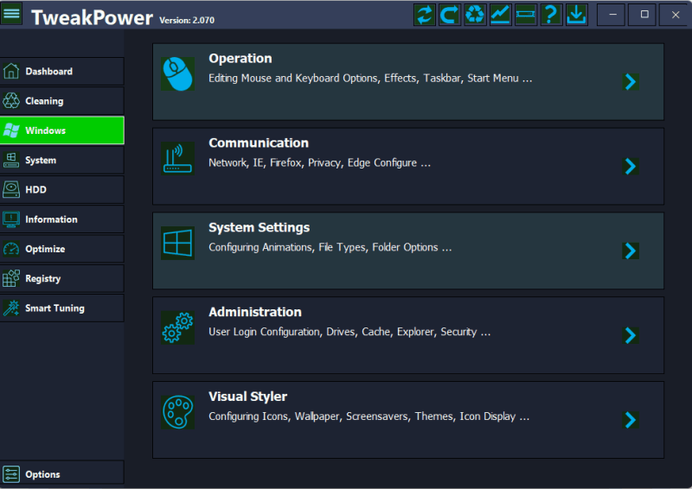
Task: Expand Communication with its chevron arrow
Action: point(631,166)
